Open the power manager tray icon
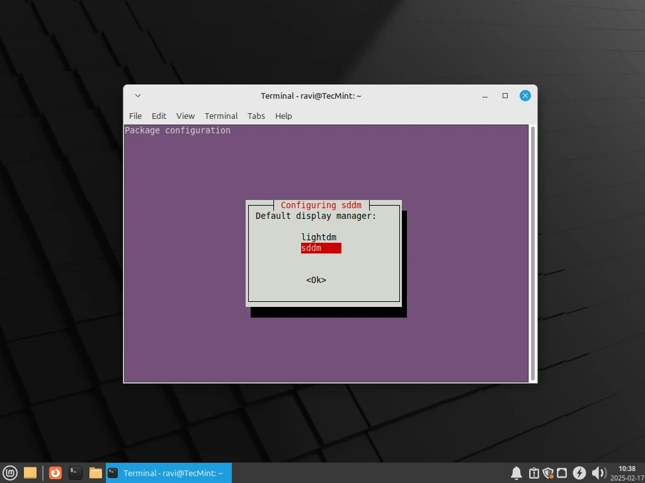Screen dimensions: 645x483 tap(580, 472)
